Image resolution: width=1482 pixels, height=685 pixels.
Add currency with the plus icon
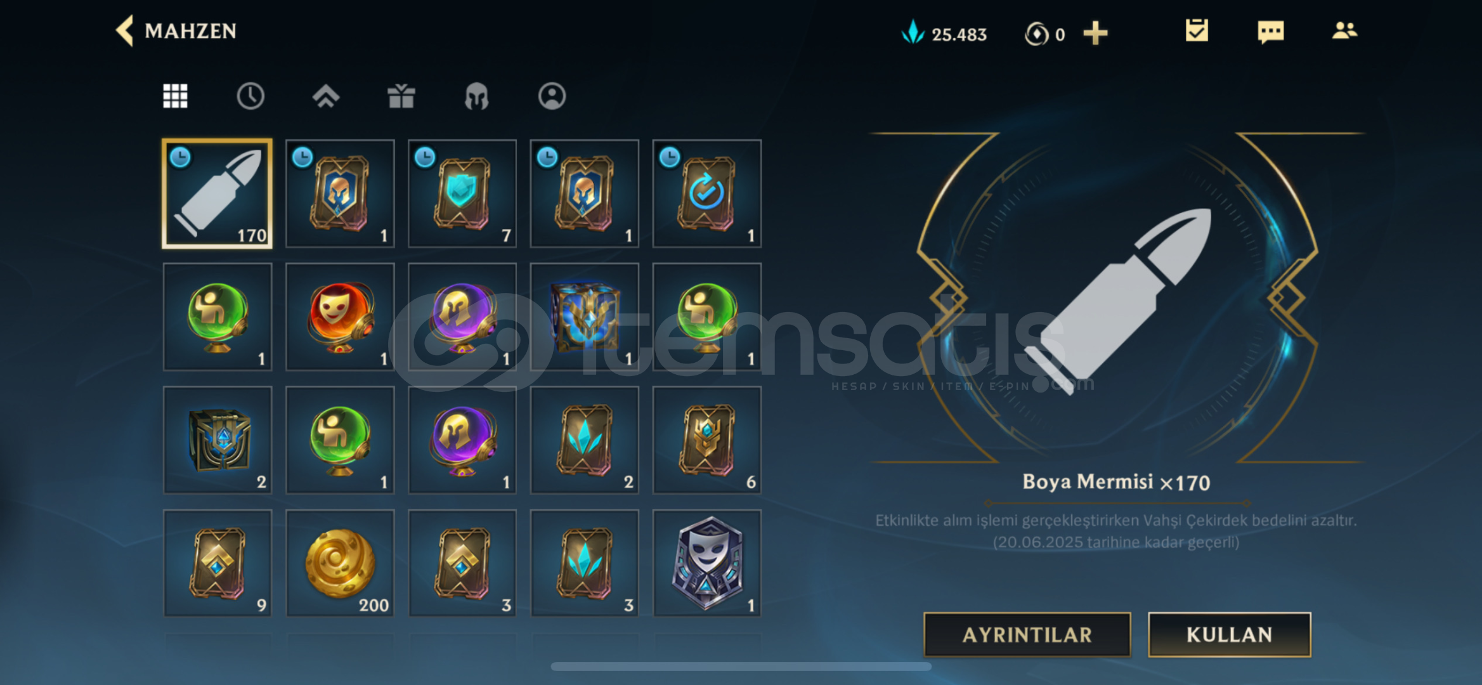click(x=1095, y=33)
